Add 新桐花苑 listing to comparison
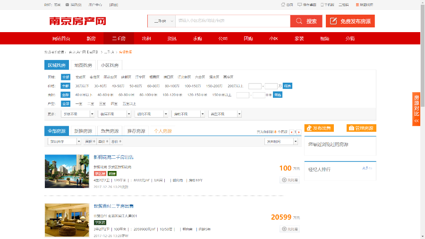This screenshot has height=239, width=425. [x=290, y=180]
